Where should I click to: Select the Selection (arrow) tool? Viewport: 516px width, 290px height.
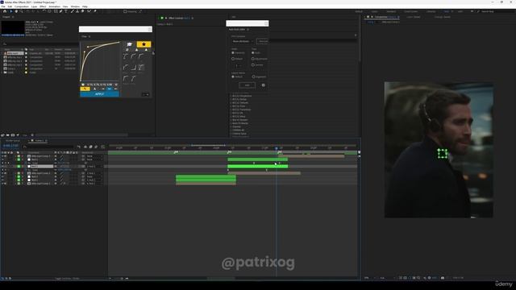pyautogui.click(x=10, y=11)
